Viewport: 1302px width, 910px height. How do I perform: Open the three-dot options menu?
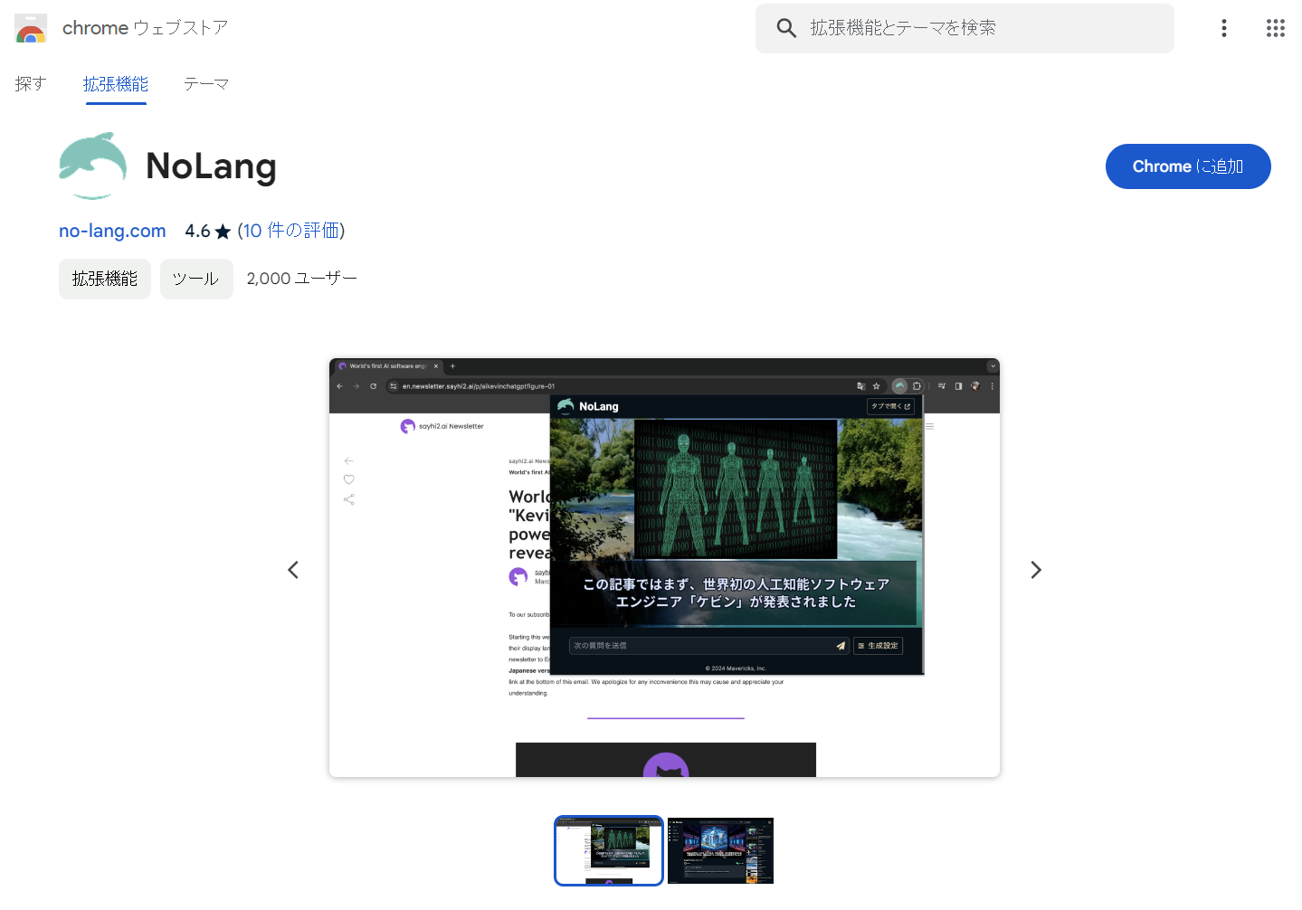(1224, 28)
